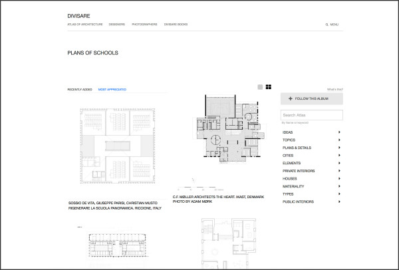Screen dimensions: 399x270
Task: Click the plus icon on Follow This Album
Action: tap(291, 98)
